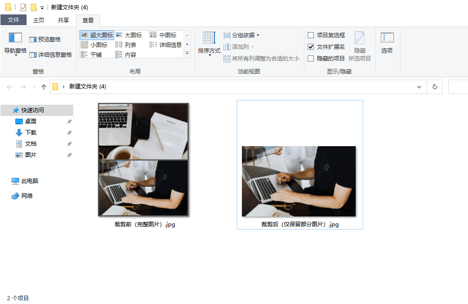Click the layout gallery down arrow
This screenshot has width=468, height=304.
point(187,44)
